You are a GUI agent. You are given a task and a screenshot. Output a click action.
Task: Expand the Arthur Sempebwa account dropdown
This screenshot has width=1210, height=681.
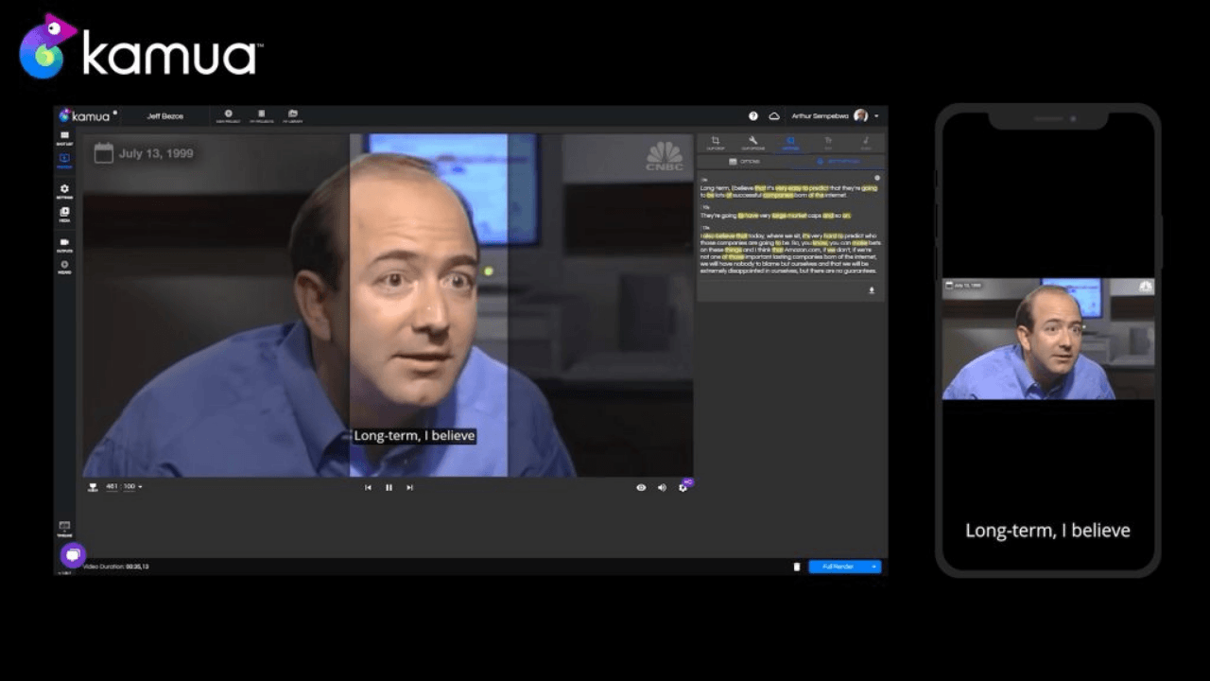[876, 116]
